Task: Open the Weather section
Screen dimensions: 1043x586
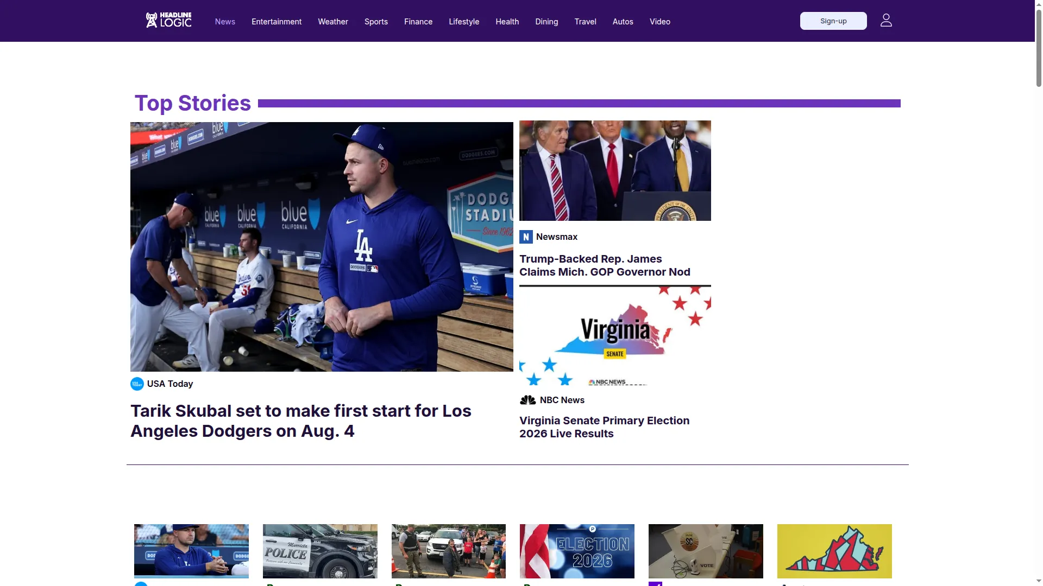Action: pos(333,22)
